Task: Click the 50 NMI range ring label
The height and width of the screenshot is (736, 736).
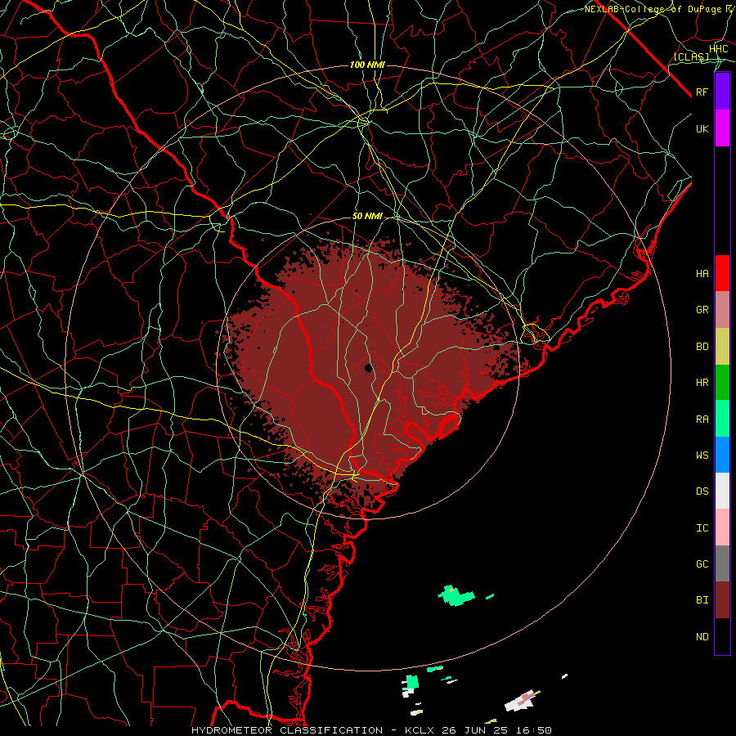Action: coord(367,217)
